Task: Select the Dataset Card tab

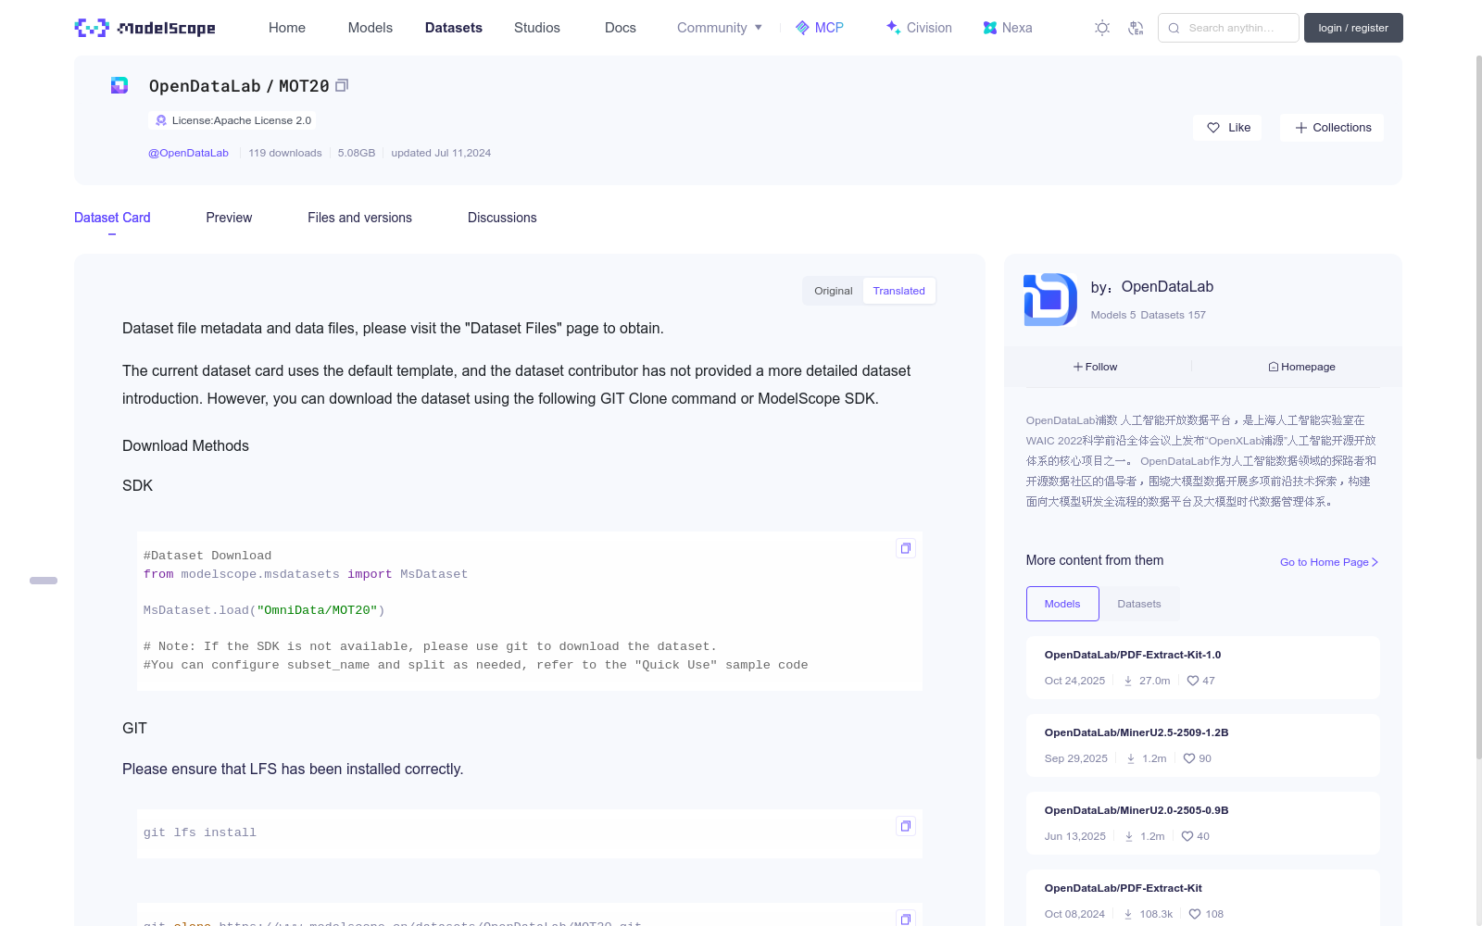Action: 112,218
